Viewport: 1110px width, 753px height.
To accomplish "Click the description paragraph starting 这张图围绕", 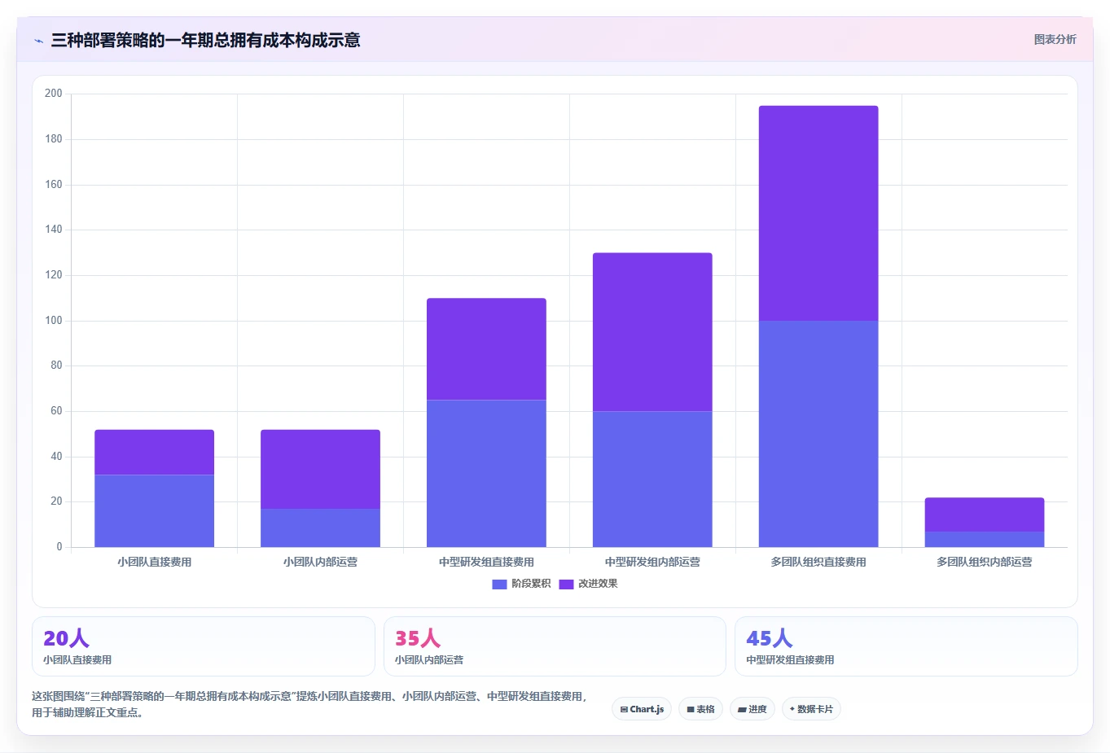I will 309,704.
